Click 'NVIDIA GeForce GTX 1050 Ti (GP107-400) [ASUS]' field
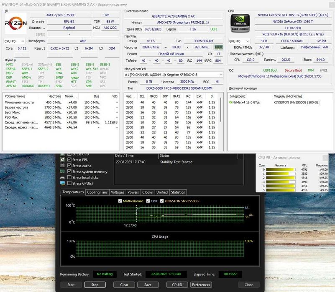This screenshot has width=335, height=292. [293, 15]
